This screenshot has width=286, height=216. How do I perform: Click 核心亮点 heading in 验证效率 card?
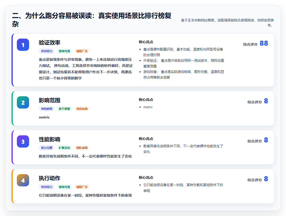(x=146, y=42)
